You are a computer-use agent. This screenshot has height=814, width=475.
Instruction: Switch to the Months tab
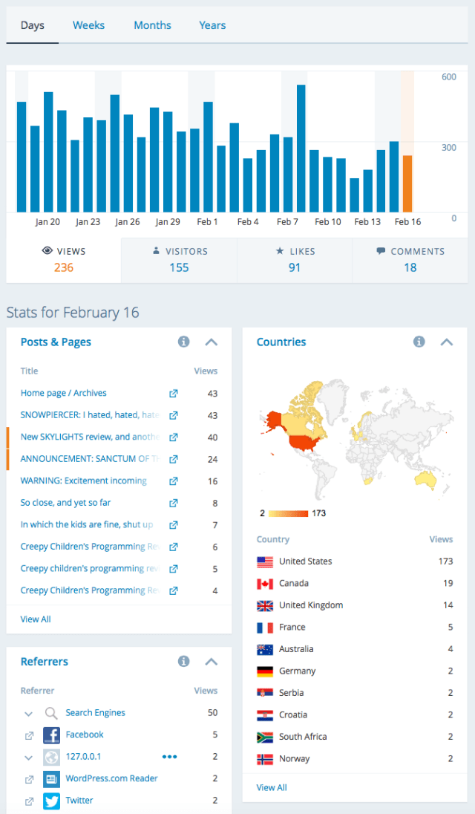[152, 25]
